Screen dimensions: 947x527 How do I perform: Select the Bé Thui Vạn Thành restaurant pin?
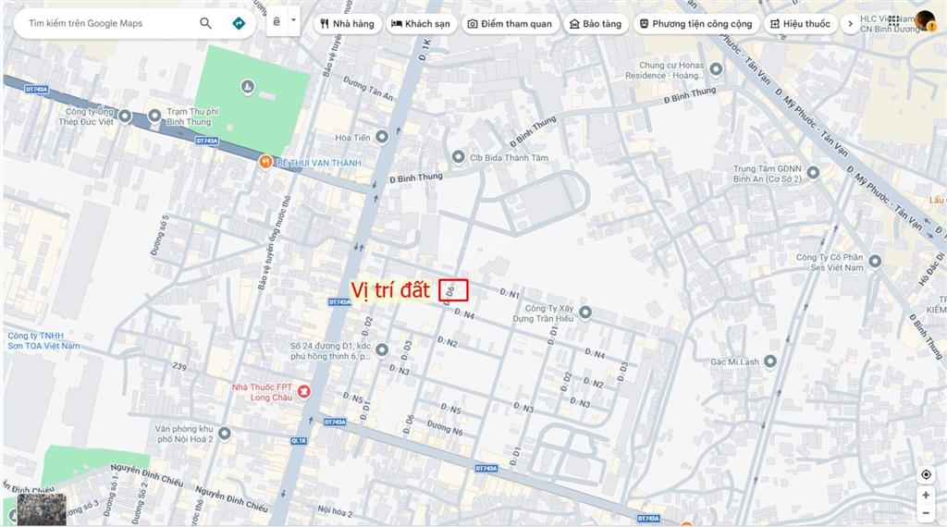pos(265,162)
